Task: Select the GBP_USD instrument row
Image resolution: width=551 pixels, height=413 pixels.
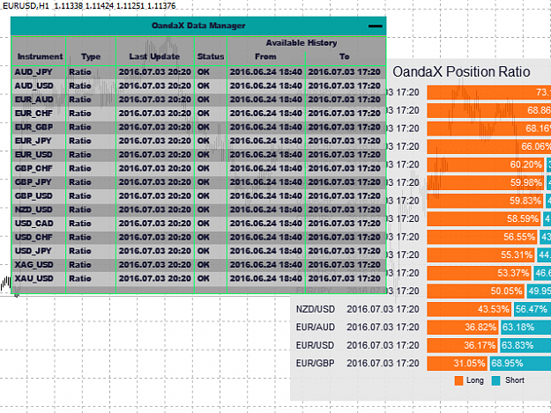Action: (x=198, y=195)
